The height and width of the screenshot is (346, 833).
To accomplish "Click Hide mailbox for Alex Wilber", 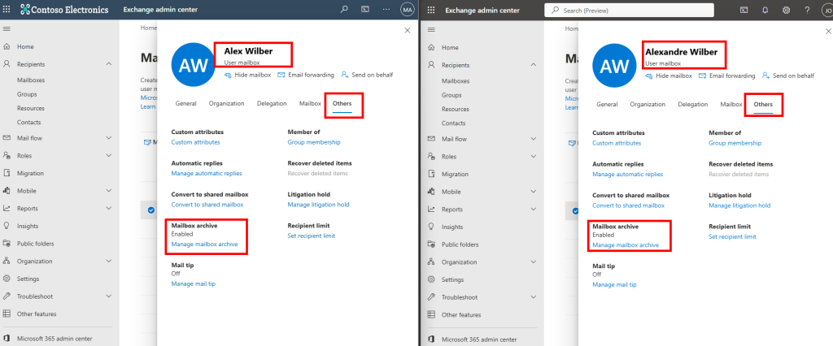I will [x=247, y=75].
